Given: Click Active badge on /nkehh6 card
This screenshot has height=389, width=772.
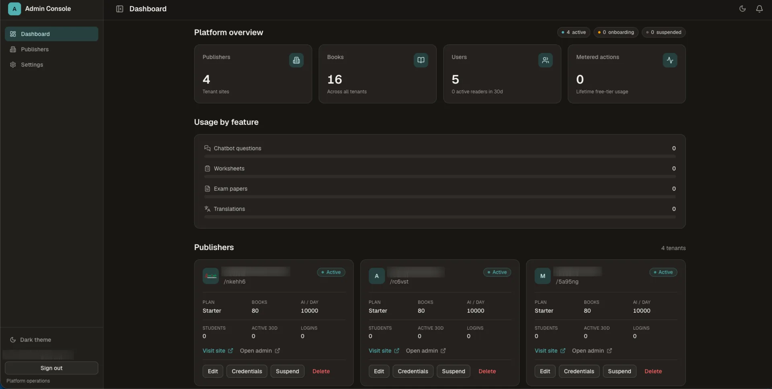Looking at the screenshot, I should [331, 272].
